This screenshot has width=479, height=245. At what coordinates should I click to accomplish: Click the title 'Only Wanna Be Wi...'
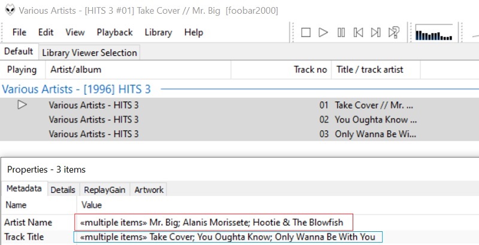pyautogui.click(x=375, y=134)
